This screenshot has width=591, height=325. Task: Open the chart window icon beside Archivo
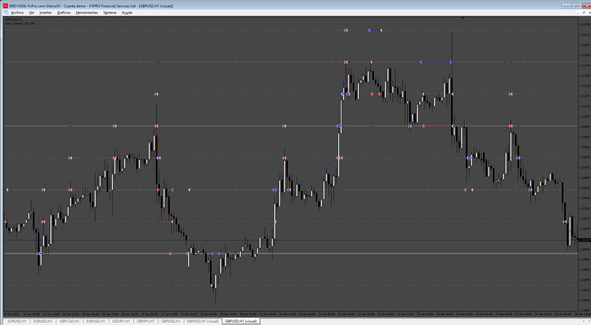tap(6, 13)
